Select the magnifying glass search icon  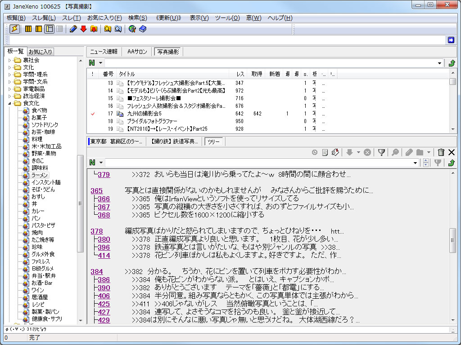point(108,29)
